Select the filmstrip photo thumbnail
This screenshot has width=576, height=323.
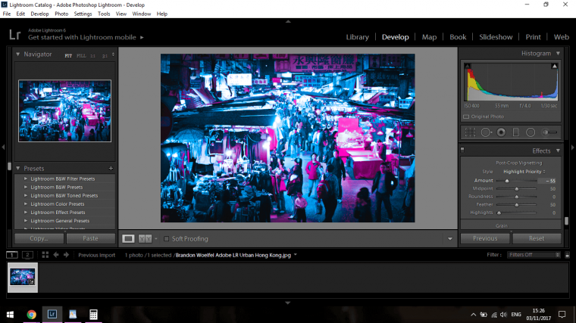[x=23, y=277]
